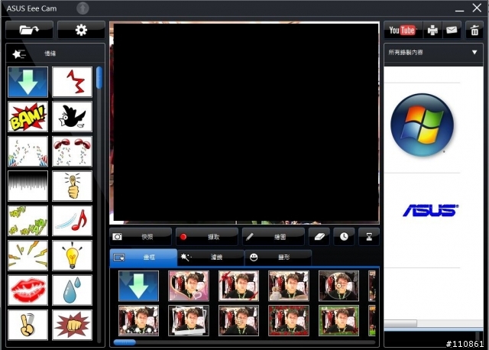
Task: Upload the recording with the YouTube button
Action: tap(403, 31)
